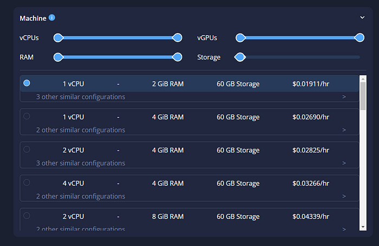Open similar configurations under the $0.02690/hr row
This screenshot has height=246, width=379.
[81, 130]
